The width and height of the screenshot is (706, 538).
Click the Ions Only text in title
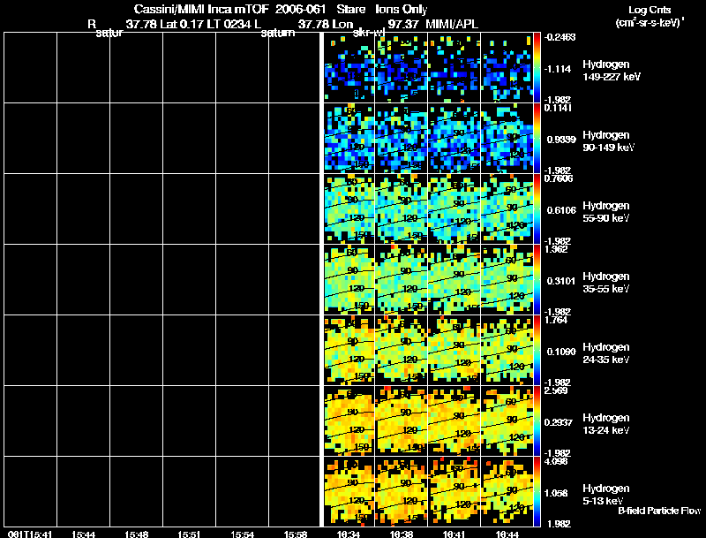point(402,9)
